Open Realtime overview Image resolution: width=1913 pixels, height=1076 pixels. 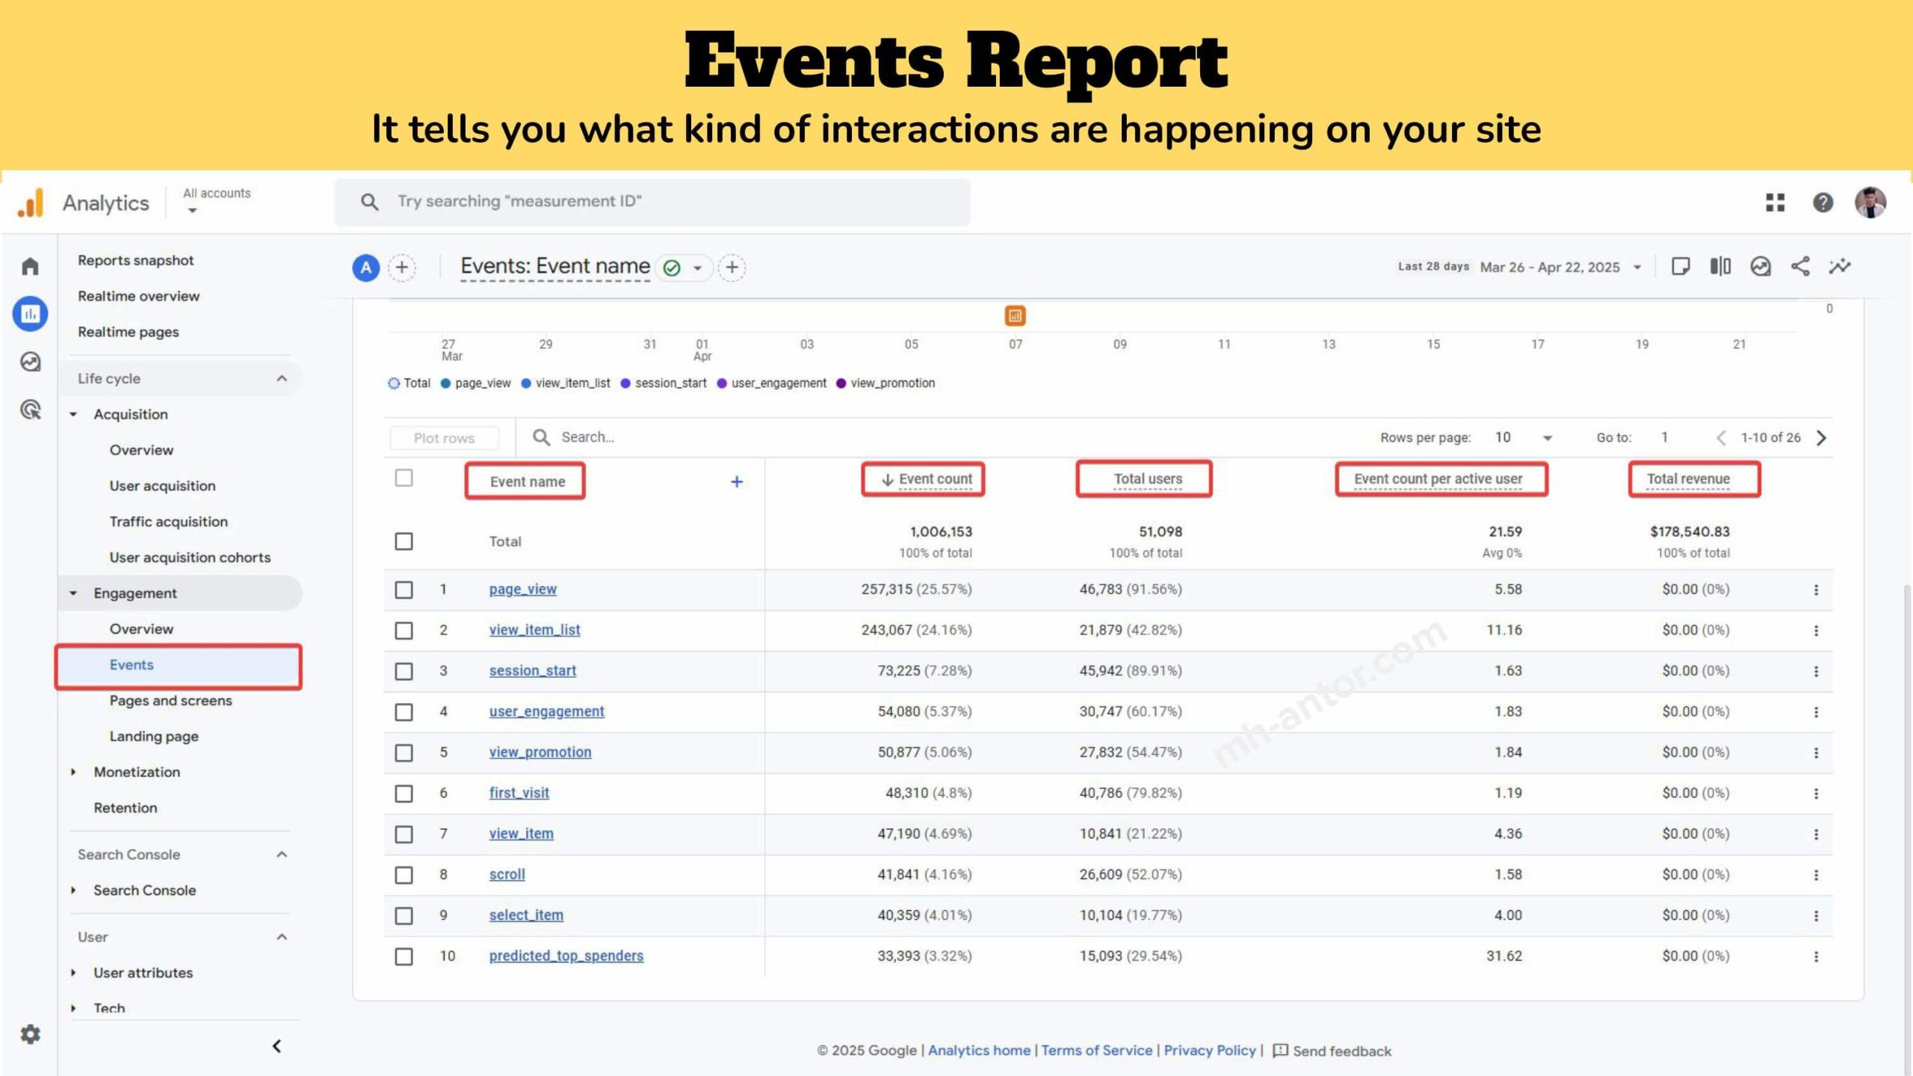(139, 296)
